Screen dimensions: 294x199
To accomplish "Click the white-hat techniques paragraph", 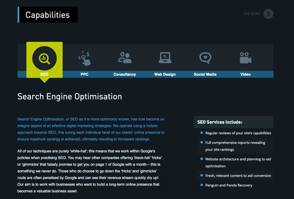I will (90, 171).
